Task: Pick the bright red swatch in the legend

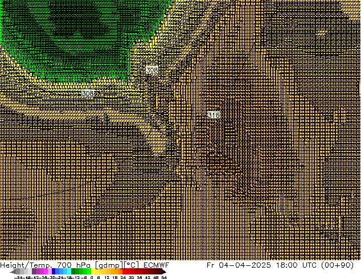Action: pos(128,272)
